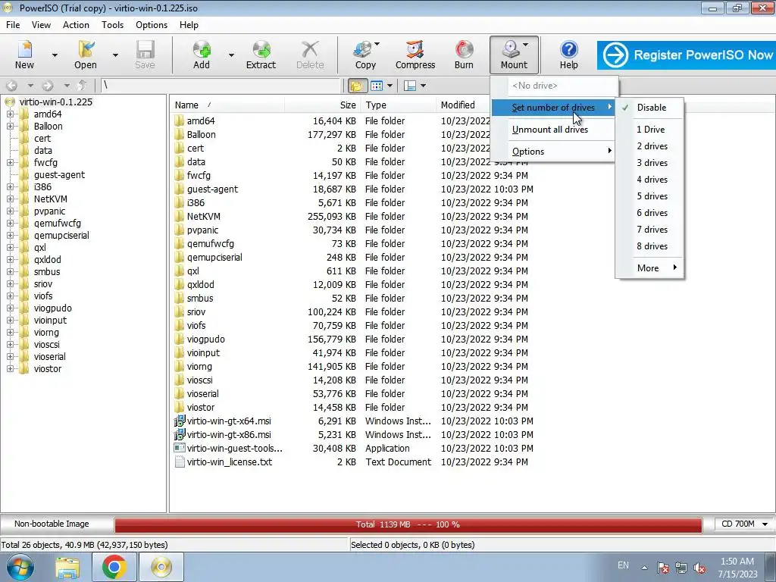The image size is (776, 582).
Task: Click the path address field
Action: pos(221,86)
